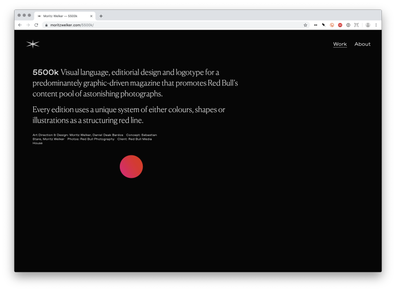Reload the page
This screenshot has height=291, width=396.
pyautogui.click(x=36, y=25)
